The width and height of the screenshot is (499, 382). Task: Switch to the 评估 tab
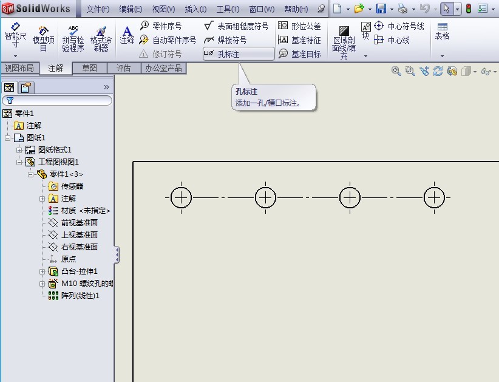pyautogui.click(x=123, y=68)
